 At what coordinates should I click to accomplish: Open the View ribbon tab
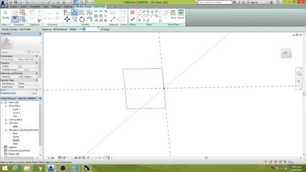(x=46, y=7)
